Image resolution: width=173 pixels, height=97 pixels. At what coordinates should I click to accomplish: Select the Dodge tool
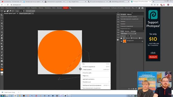2,49
